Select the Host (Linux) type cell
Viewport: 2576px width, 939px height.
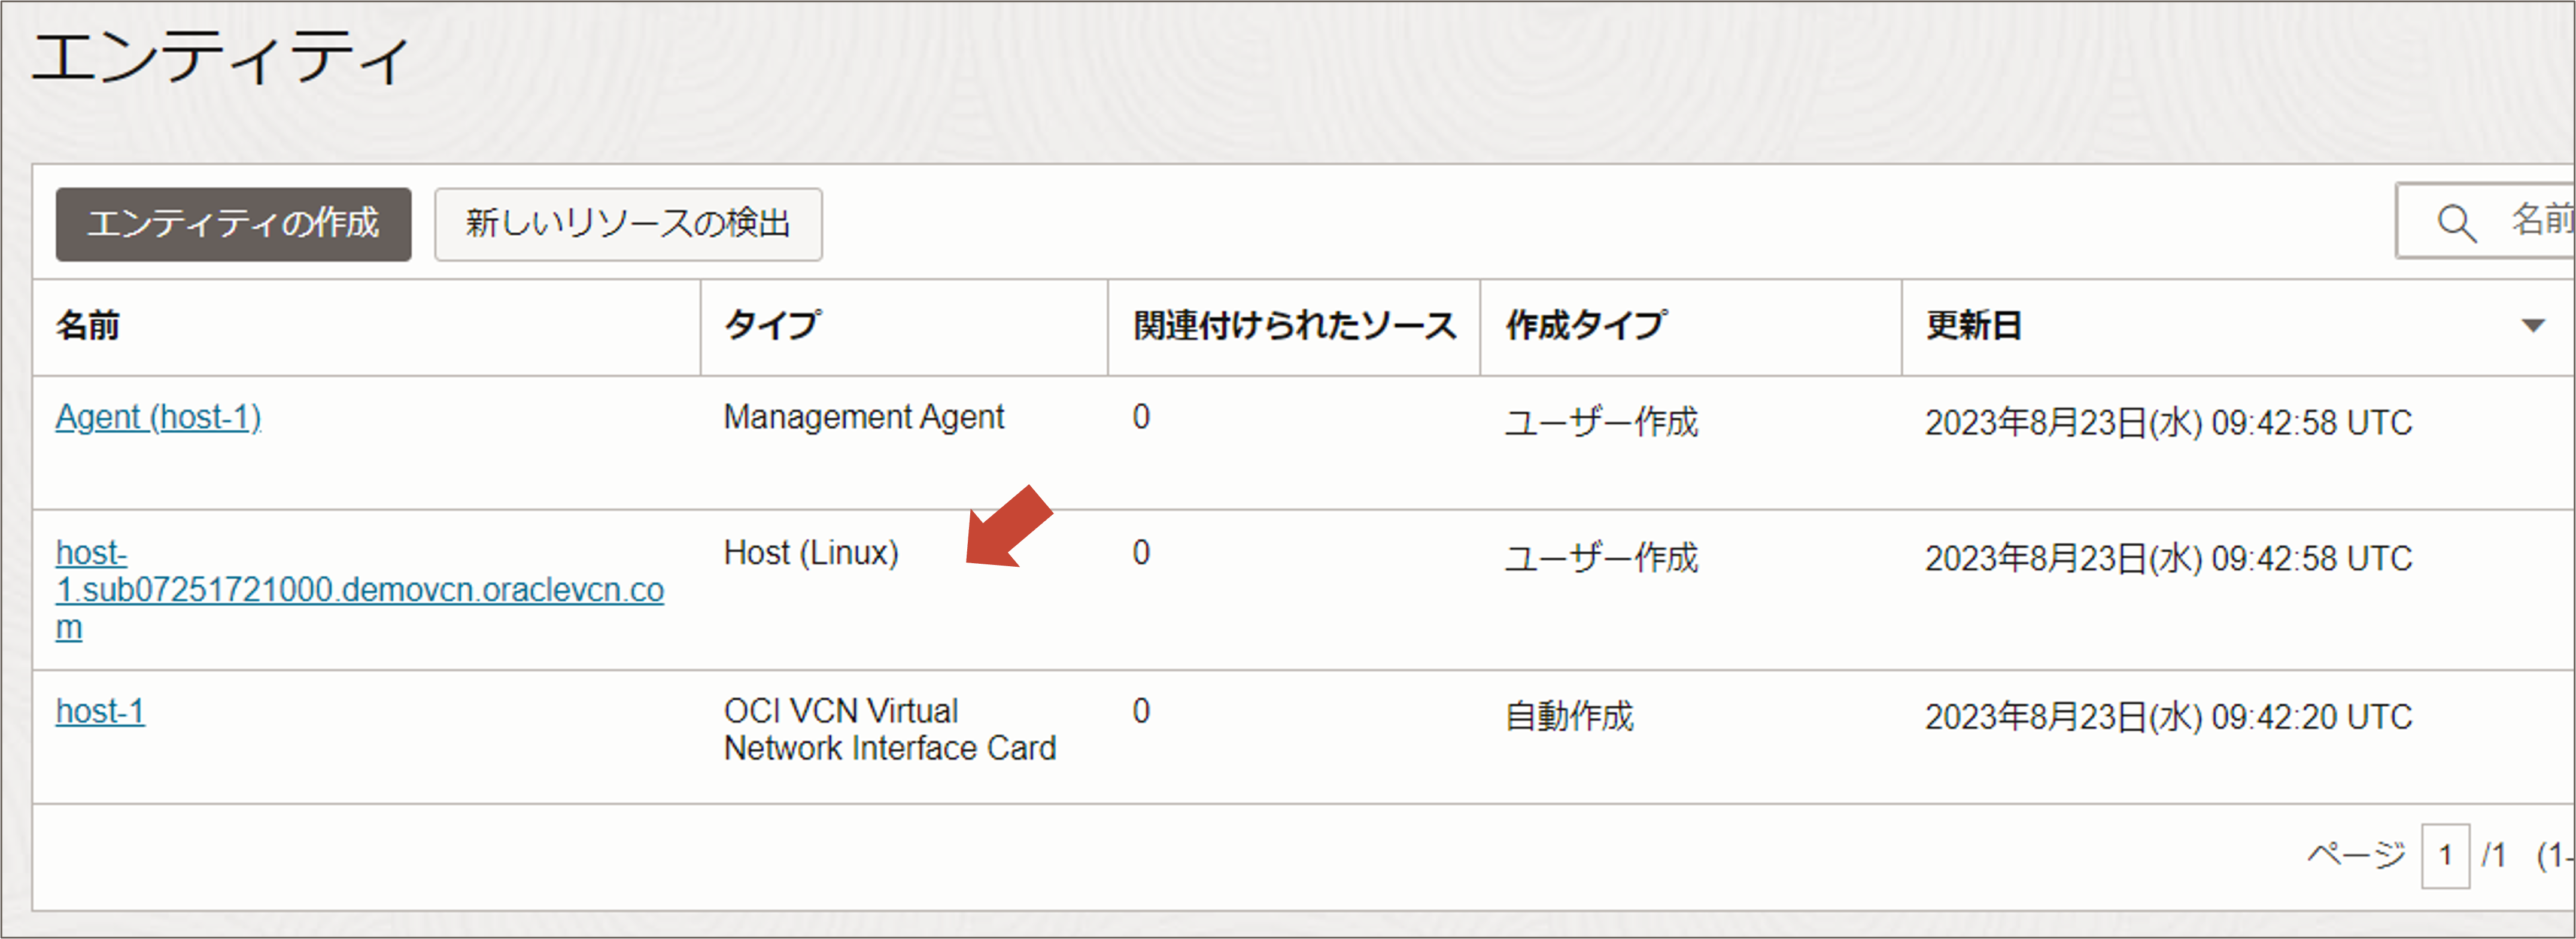point(810,553)
